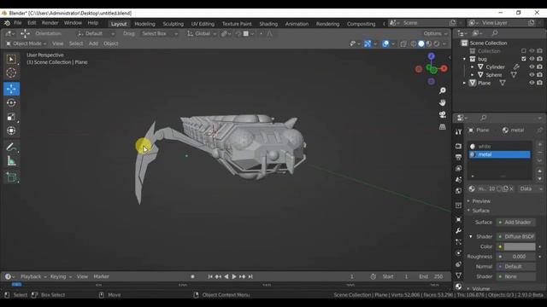Click the Diffuse BSDF shader button
This screenshot has width=547, height=307.
tap(516, 237)
